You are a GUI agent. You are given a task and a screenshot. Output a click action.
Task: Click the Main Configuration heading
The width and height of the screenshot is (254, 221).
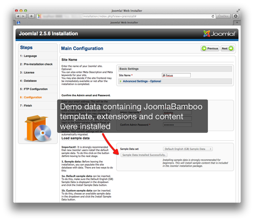(x=82, y=49)
